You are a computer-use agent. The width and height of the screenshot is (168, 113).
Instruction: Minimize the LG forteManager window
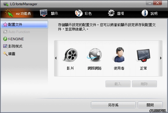(x=150, y=3)
